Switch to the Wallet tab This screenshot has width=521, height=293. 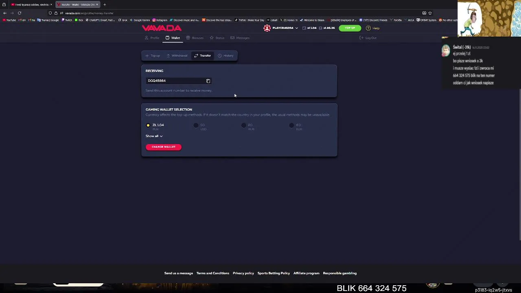point(173,38)
